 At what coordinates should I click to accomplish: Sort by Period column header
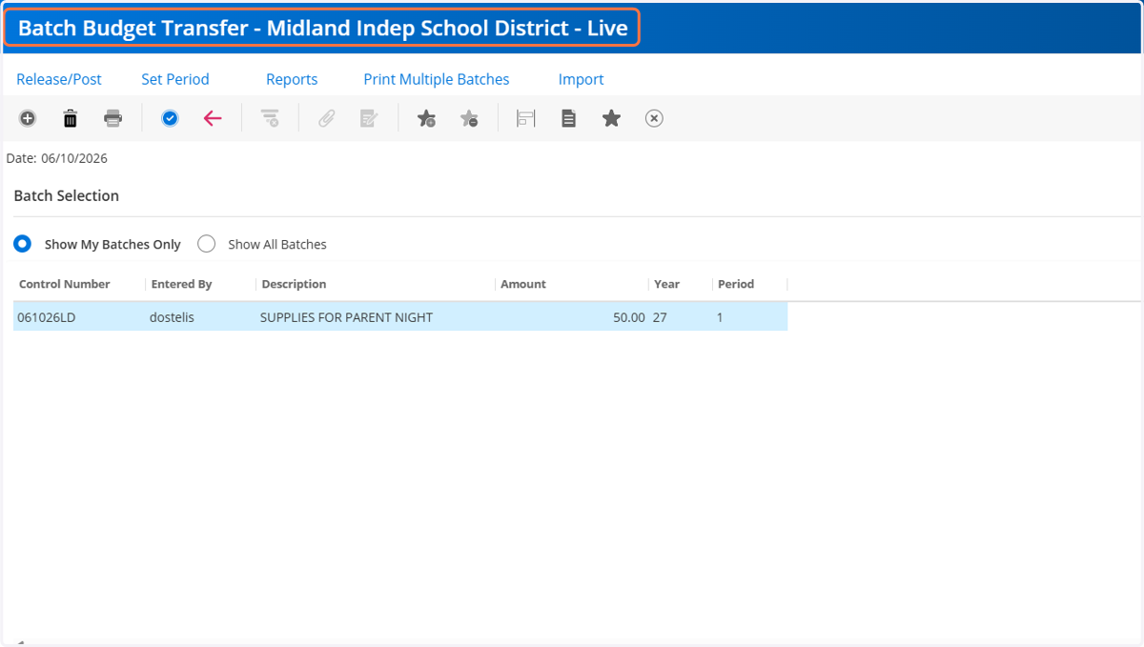[736, 284]
